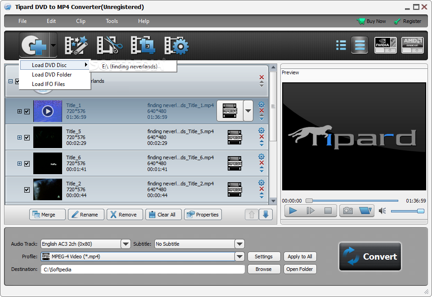Remove Title_6 with red X
Image resolution: width=432 pixels, height=297 pixels.
pyautogui.click(x=262, y=163)
